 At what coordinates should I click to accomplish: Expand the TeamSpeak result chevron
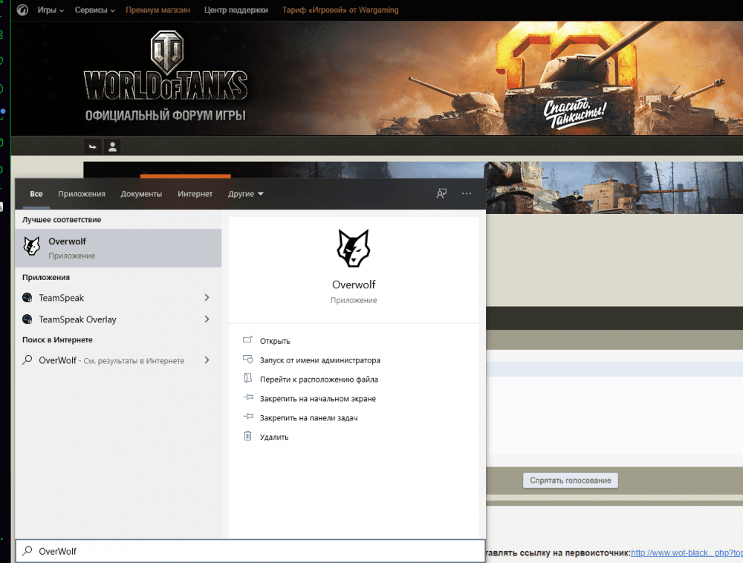(x=207, y=298)
